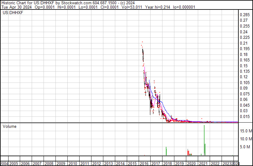The image size is (253, 166).
Task: Click the 2022 year label on the axis
Action: pyautogui.click(x=215, y=164)
